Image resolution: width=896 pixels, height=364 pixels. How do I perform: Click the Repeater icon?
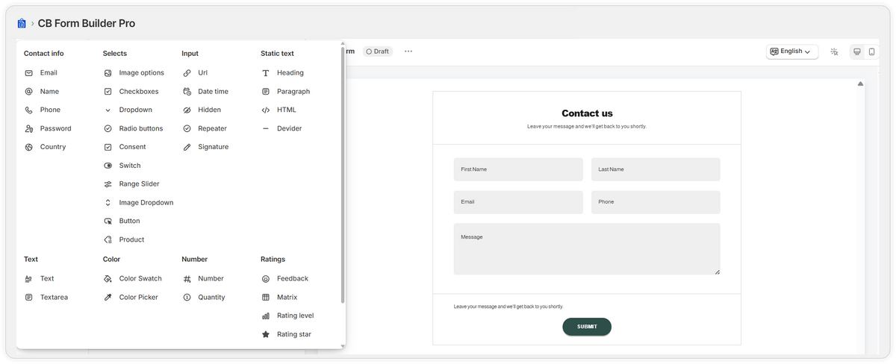pos(187,128)
